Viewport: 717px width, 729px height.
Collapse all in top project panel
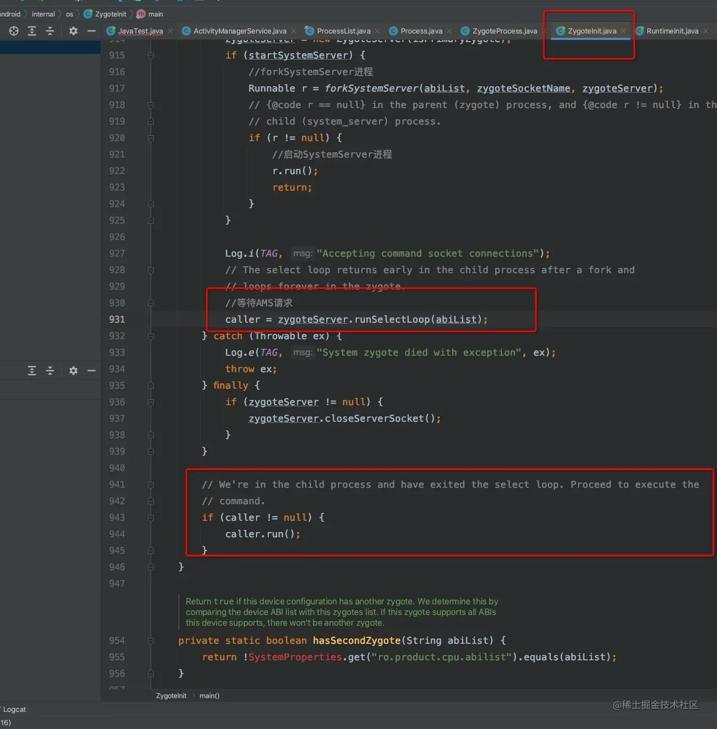(50, 31)
